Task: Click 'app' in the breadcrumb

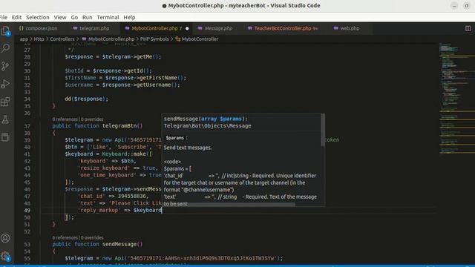Action: tap(24, 39)
